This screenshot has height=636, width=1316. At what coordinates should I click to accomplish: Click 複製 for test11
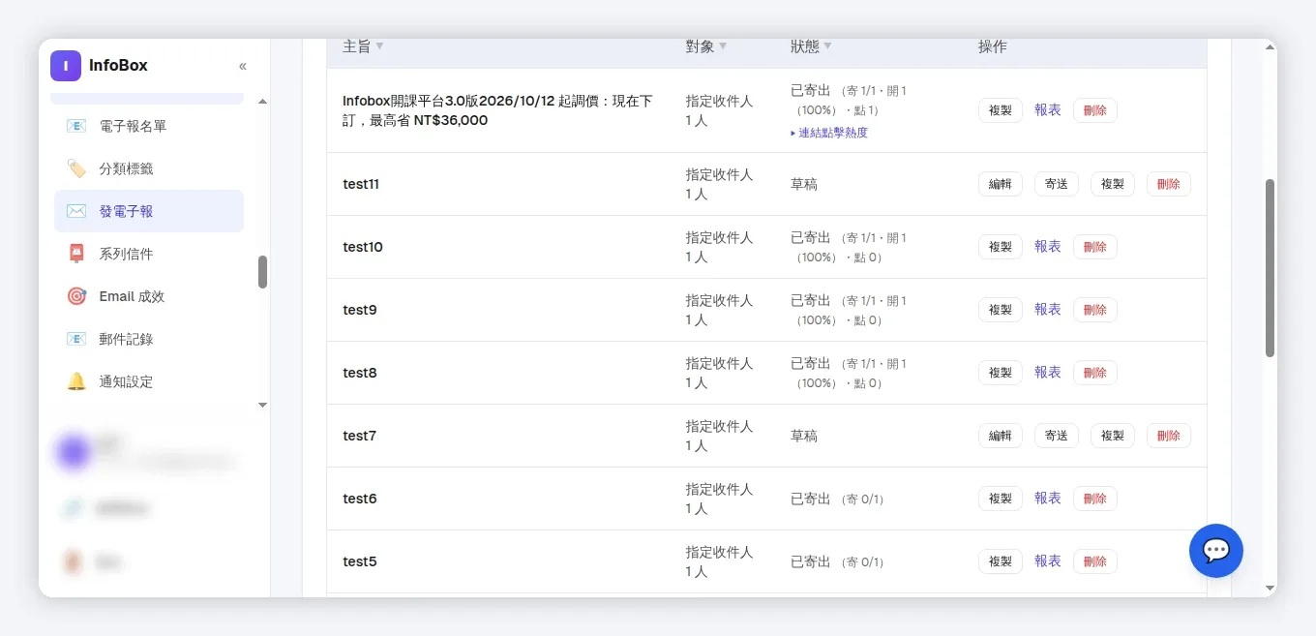pos(1112,184)
